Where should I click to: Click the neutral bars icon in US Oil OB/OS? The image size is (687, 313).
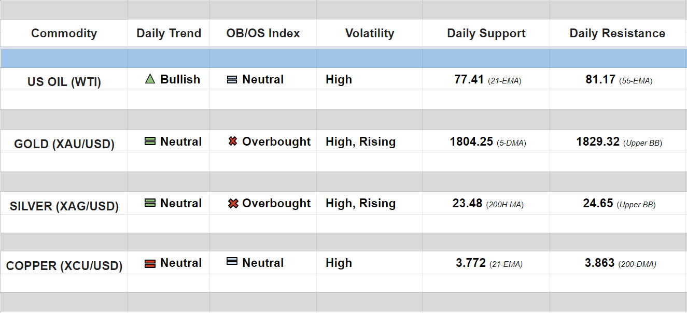pos(232,80)
